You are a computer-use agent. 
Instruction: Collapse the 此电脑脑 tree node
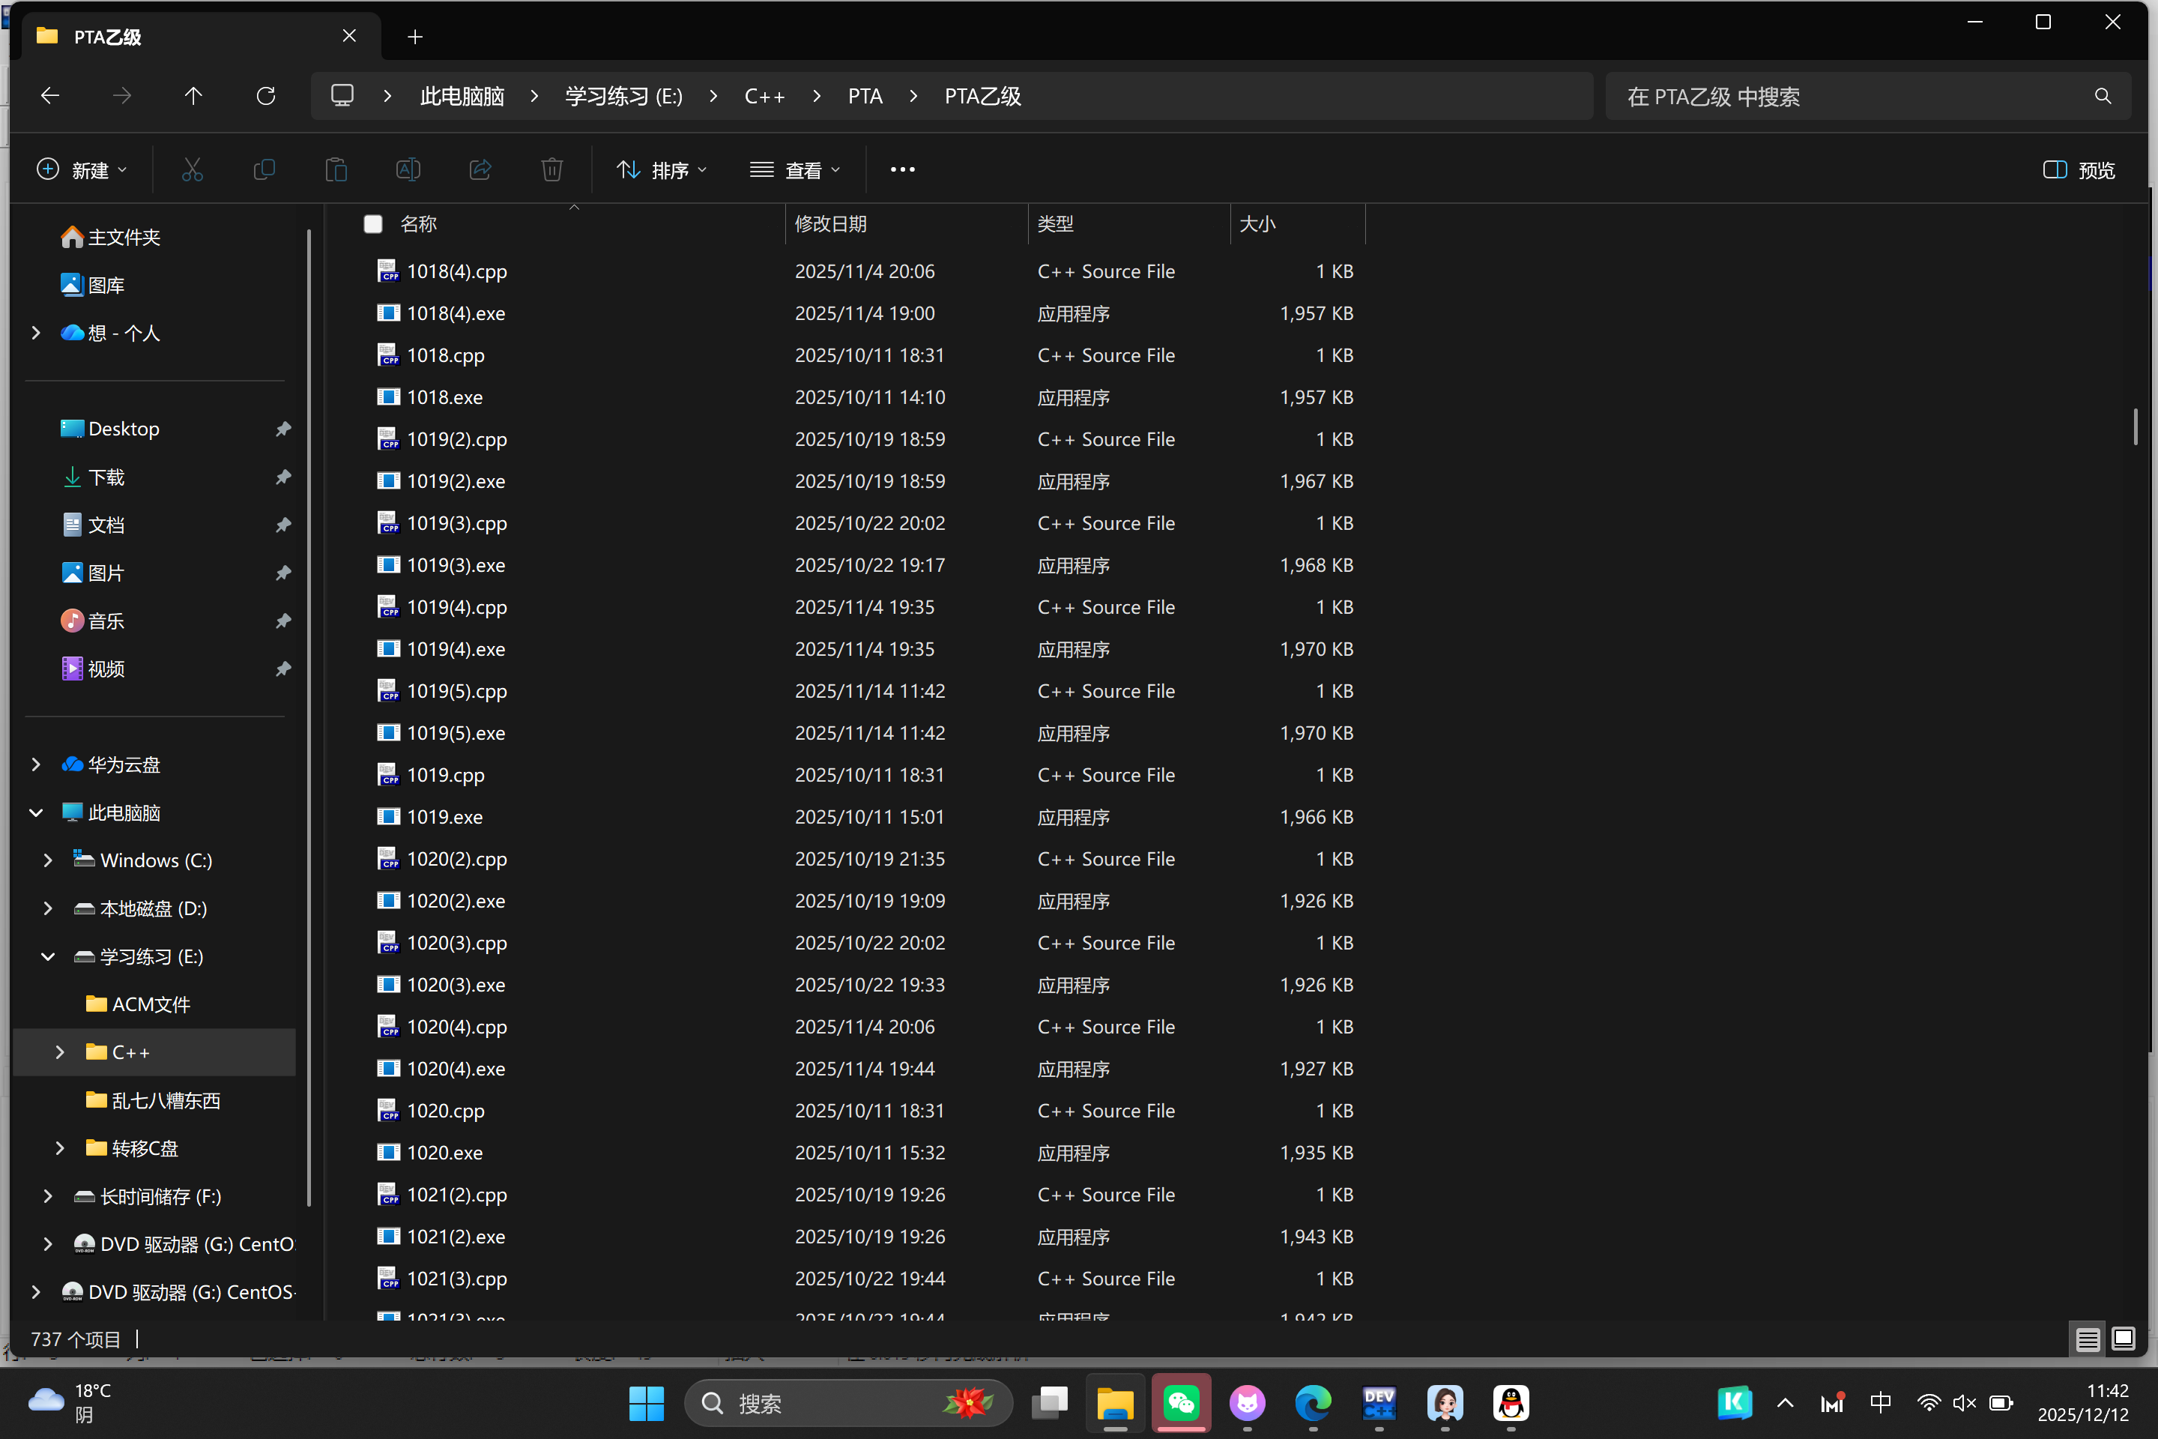36,812
